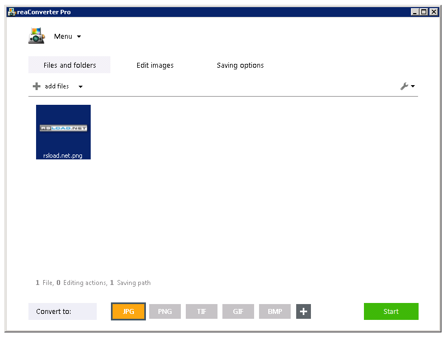Click the green plus add files icon

pos(36,86)
